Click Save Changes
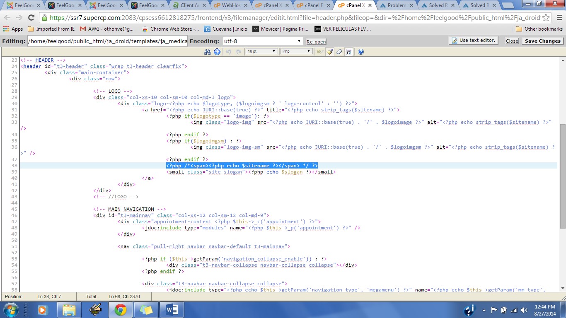566x318 pixels. click(542, 41)
